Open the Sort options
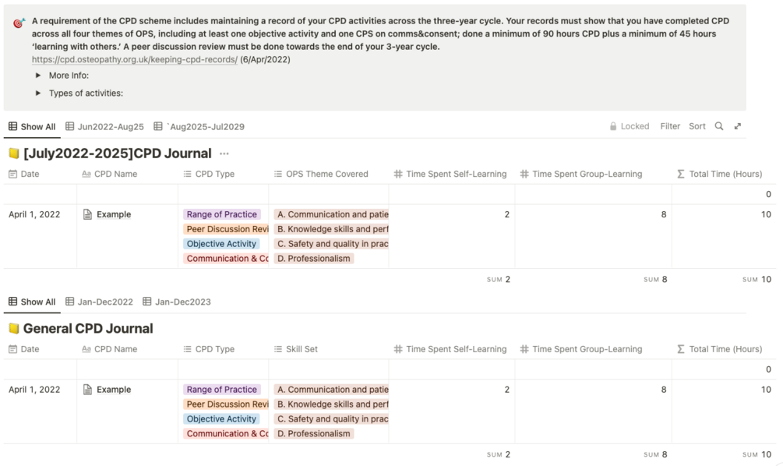This screenshot has height=466, width=783. 697,126
